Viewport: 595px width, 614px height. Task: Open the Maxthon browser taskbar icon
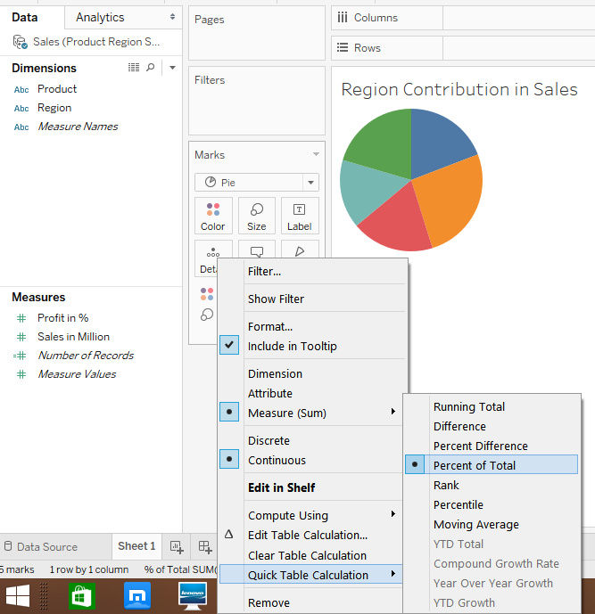(137, 596)
